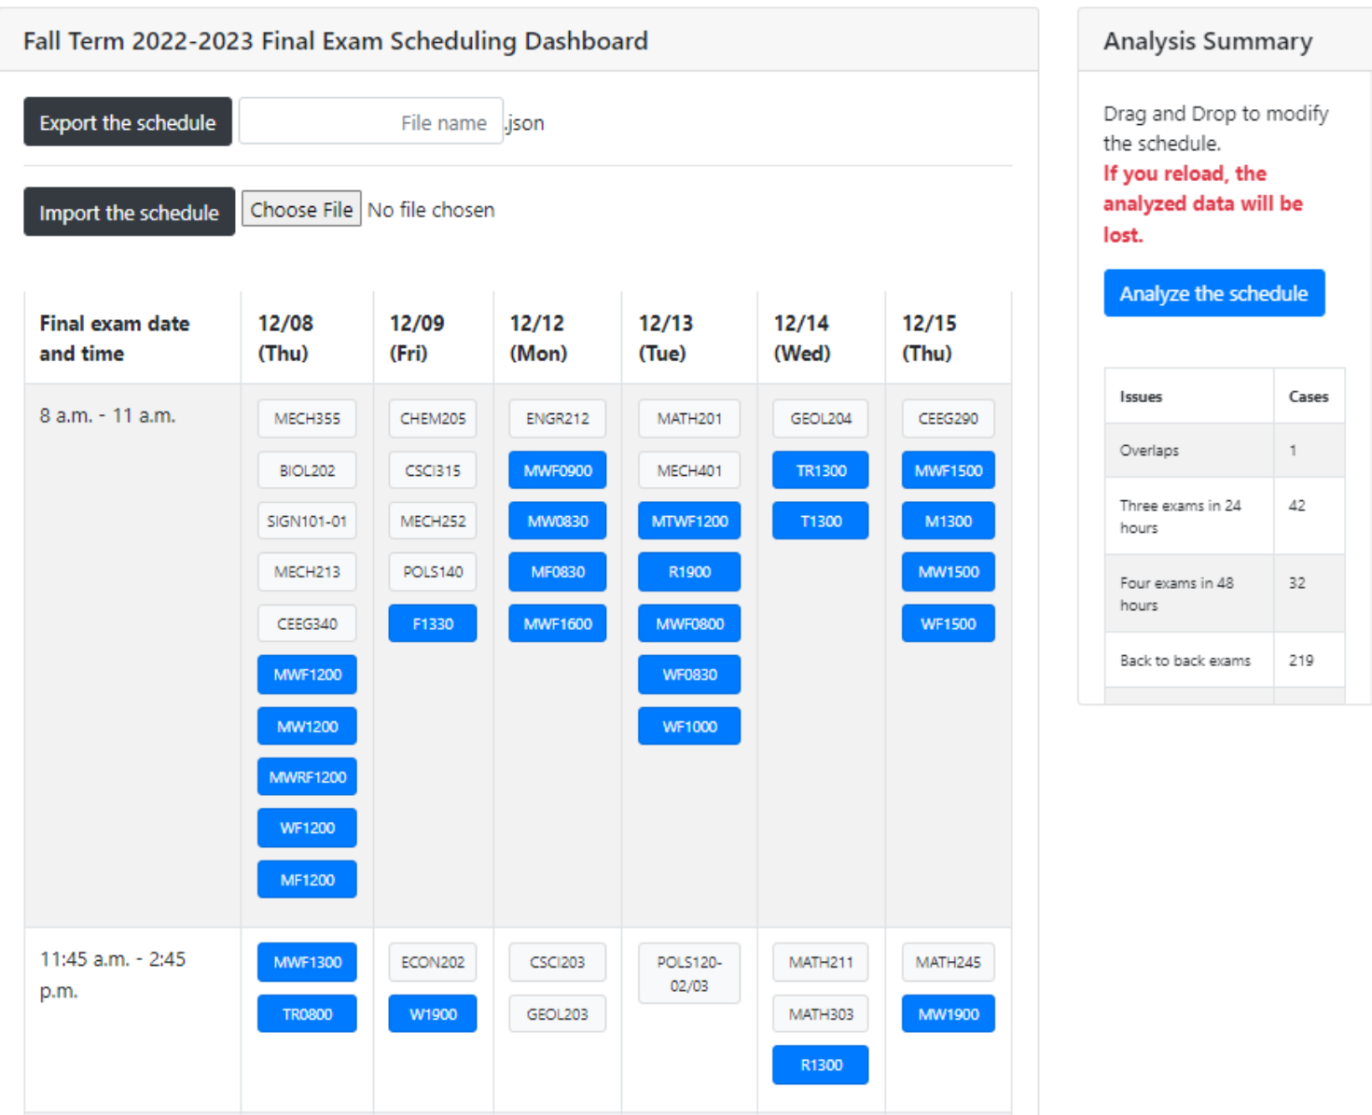
Task: Click the CHEM205 course block
Action: coord(433,419)
